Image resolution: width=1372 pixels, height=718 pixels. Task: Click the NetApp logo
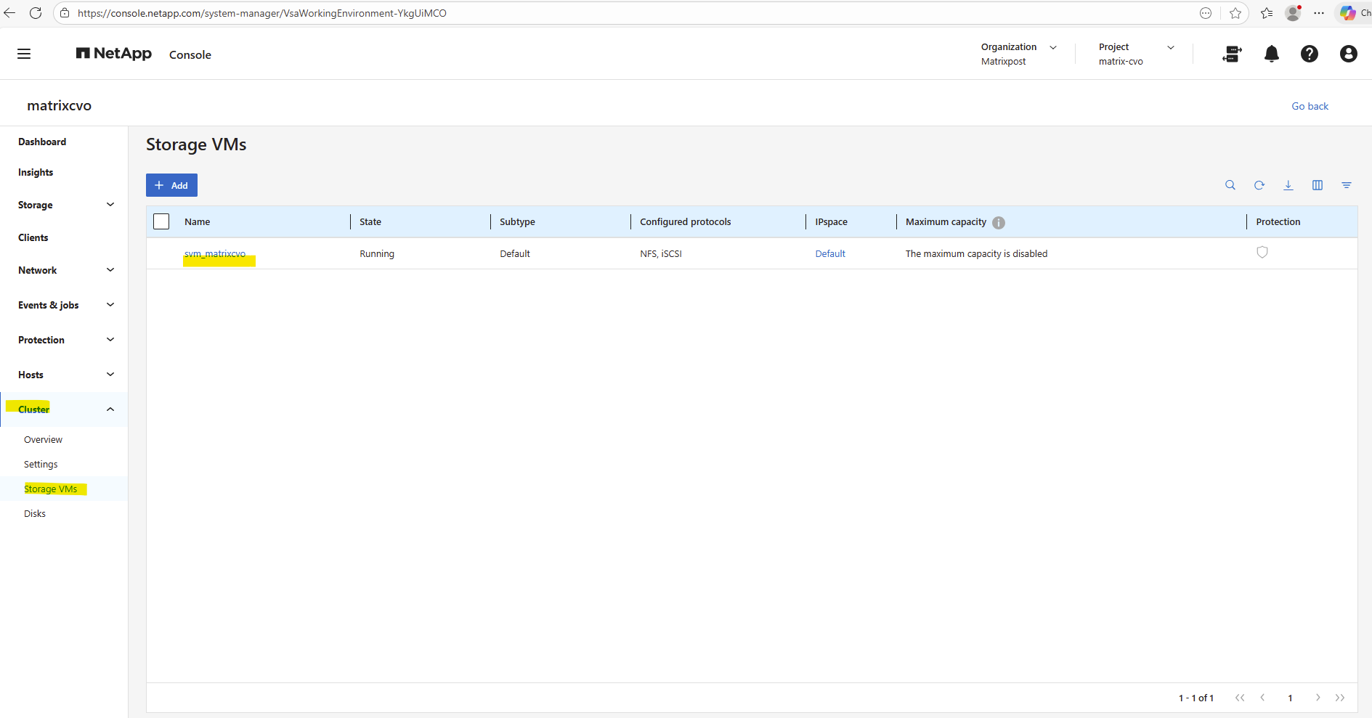click(114, 54)
